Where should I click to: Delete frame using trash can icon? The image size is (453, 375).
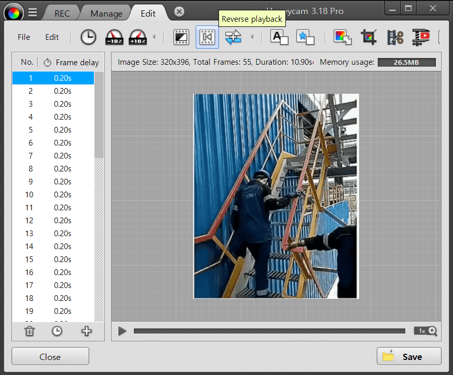tap(30, 331)
